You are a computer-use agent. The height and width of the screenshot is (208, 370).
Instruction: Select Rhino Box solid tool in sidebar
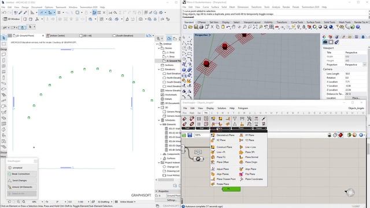(x=184, y=70)
